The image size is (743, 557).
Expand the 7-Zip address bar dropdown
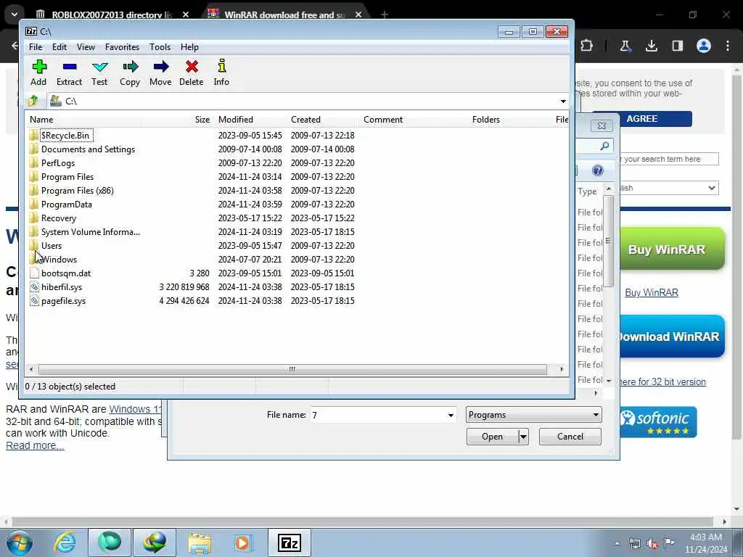point(563,101)
